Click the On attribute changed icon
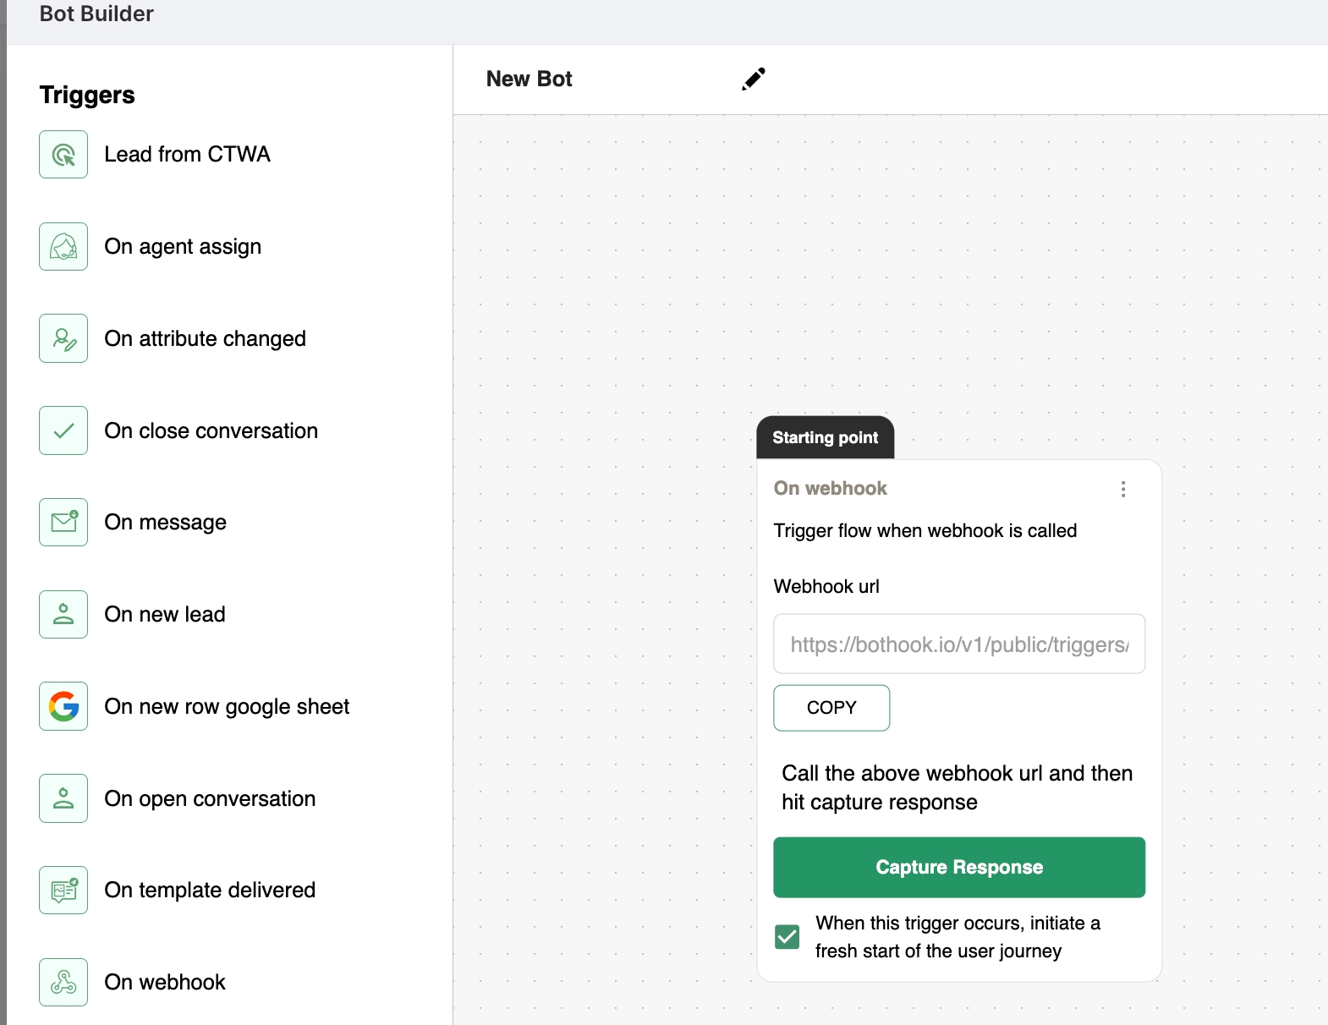The height and width of the screenshot is (1025, 1328). click(x=63, y=338)
